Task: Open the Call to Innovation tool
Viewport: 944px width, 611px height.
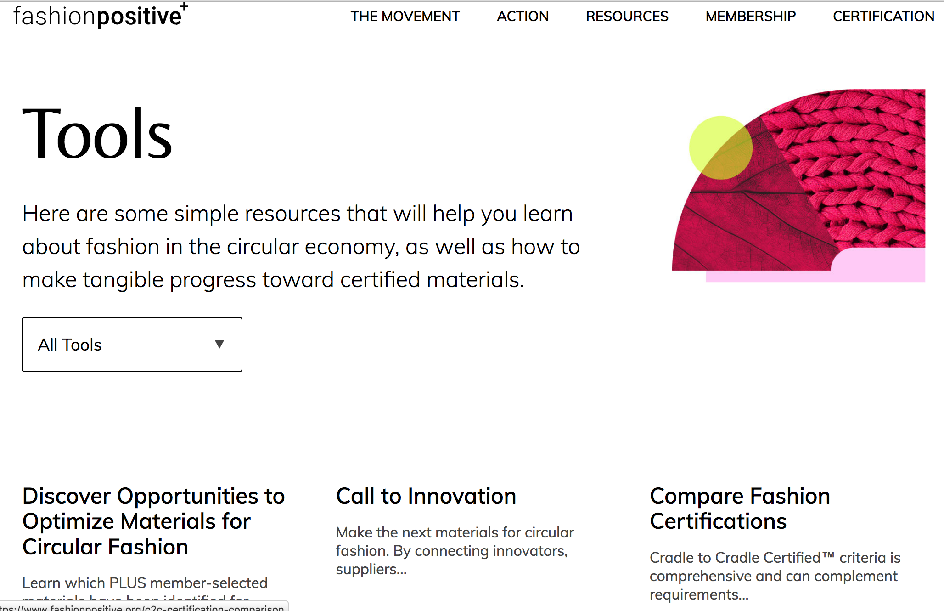Action: [x=426, y=496]
